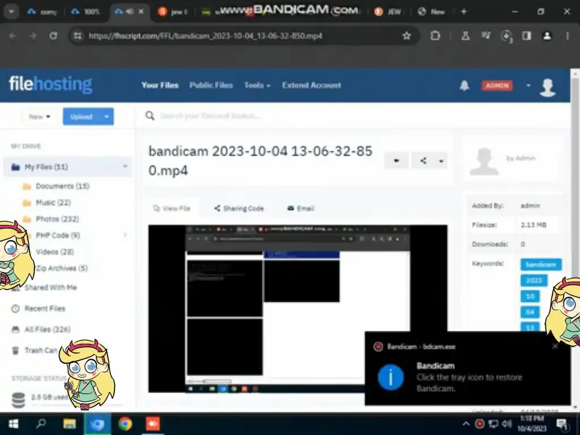Open the Zip Archives (5) folder
The width and height of the screenshot is (580, 435).
click(x=61, y=268)
